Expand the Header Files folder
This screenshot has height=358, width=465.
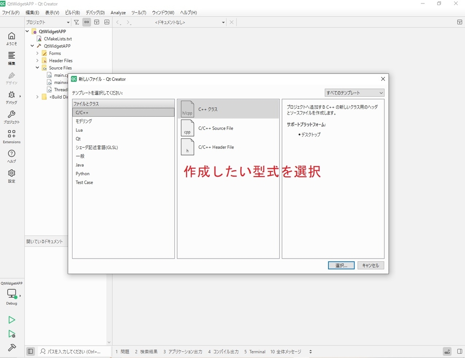tap(38, 61)
